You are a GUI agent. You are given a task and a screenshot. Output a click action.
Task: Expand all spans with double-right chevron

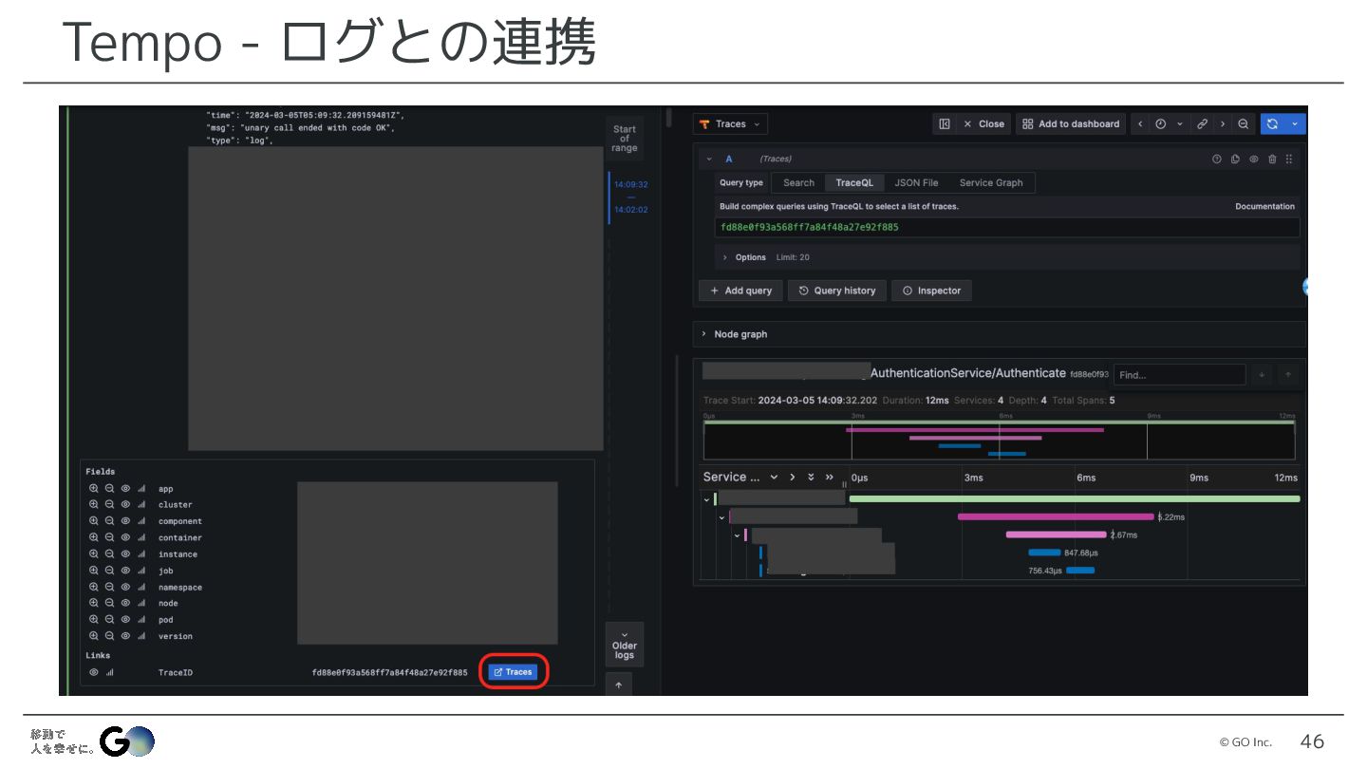(830, 478)
